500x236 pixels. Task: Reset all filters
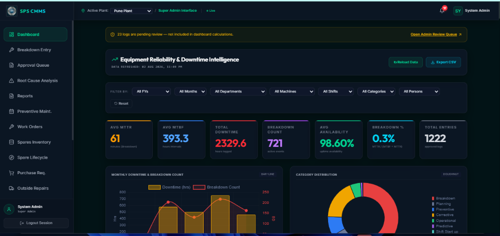coord(121,104)
